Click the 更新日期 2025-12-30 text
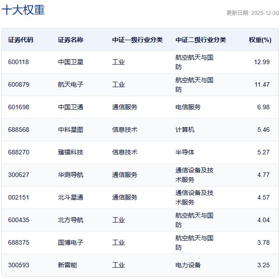Image resolution: width=280 pixels, height=279 pixels. [x=252, y=13]
